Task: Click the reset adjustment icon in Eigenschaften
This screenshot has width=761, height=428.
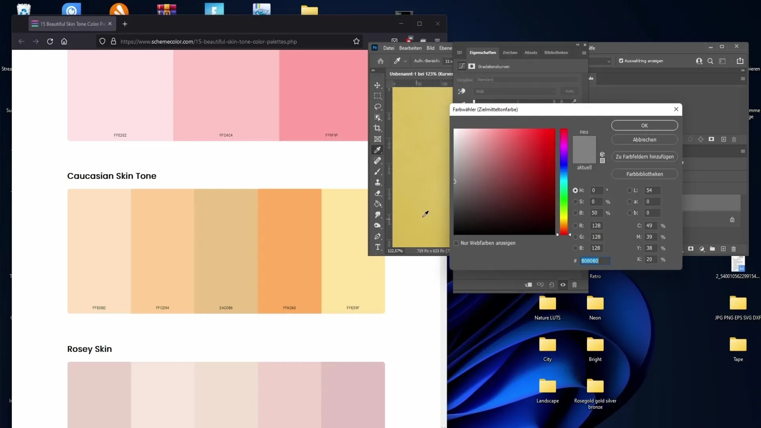Action: pos(551,285)
